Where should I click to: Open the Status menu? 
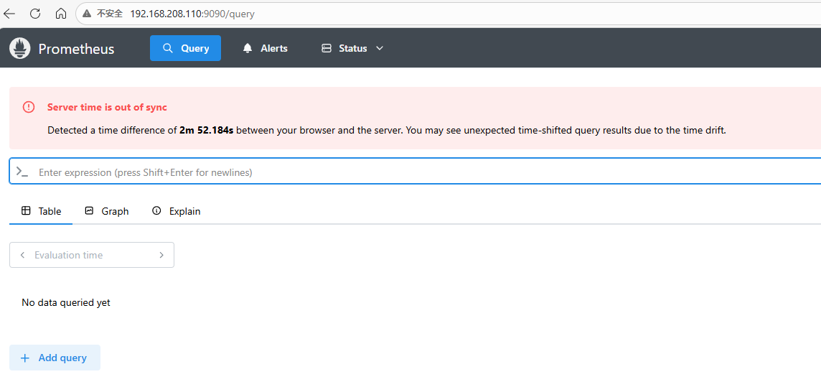pyautogui.click(x=352, y=48)
